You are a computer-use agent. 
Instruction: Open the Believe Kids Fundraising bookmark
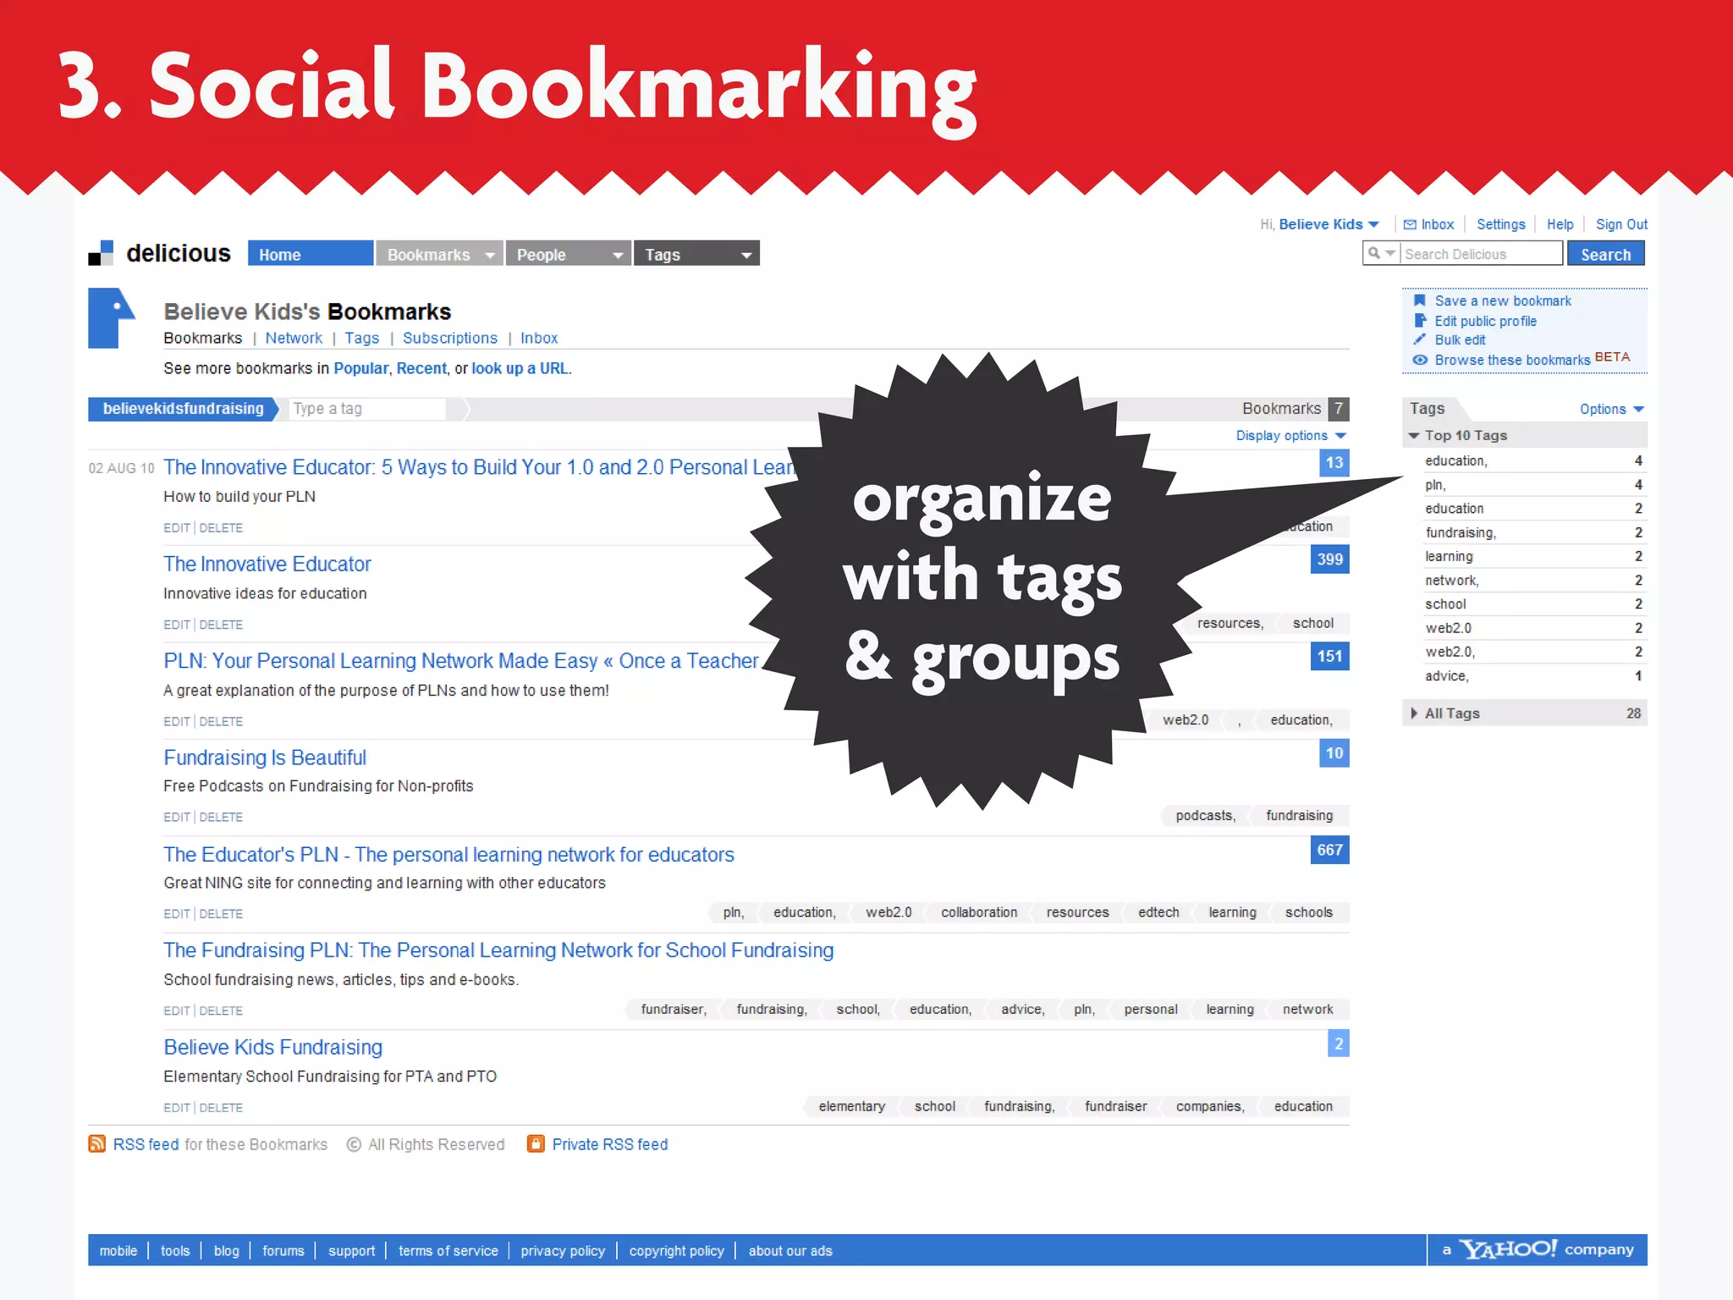272,1047
